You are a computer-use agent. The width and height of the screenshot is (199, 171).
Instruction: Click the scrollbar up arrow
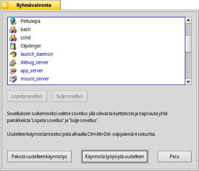(188, 20)
